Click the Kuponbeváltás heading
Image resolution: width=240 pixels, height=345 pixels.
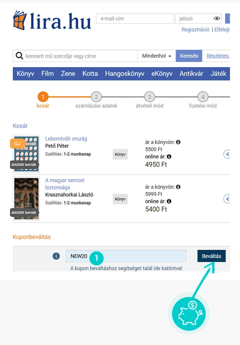(x=31, y=237)
